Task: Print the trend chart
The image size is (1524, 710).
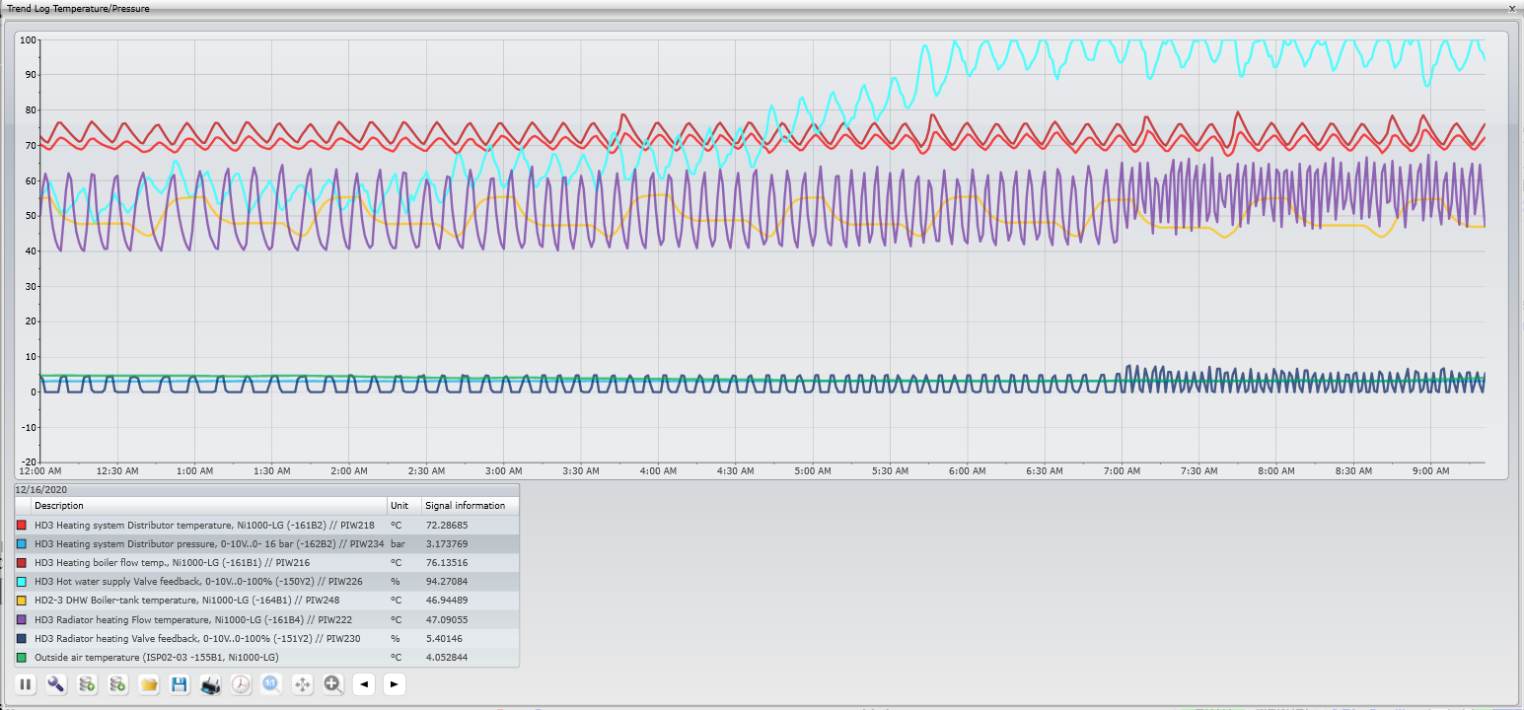Action: pos(210,684)
